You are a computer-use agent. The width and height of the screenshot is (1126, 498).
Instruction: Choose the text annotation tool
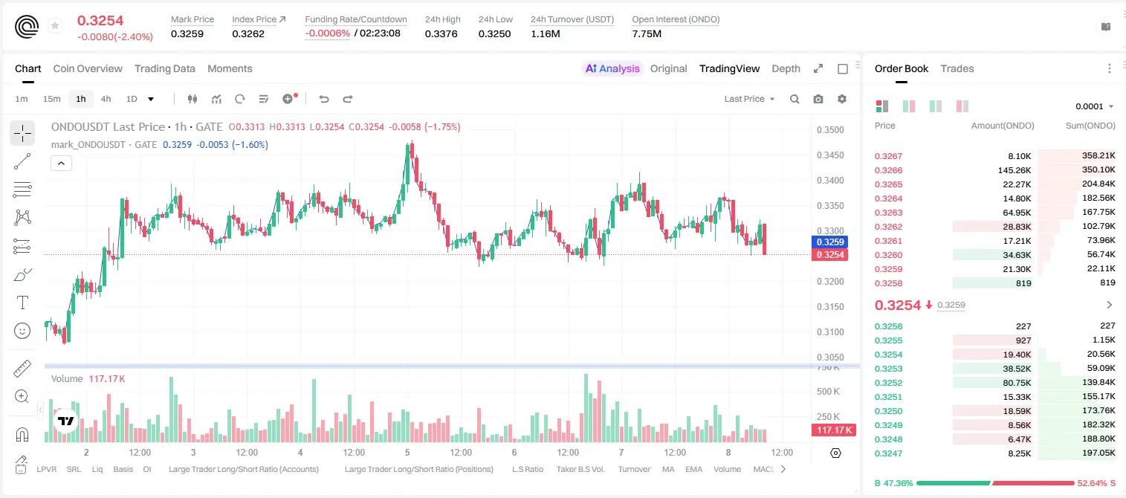click(x=22, y=303)
